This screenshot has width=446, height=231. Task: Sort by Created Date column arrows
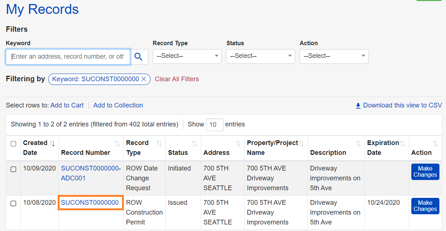(52, 143)
